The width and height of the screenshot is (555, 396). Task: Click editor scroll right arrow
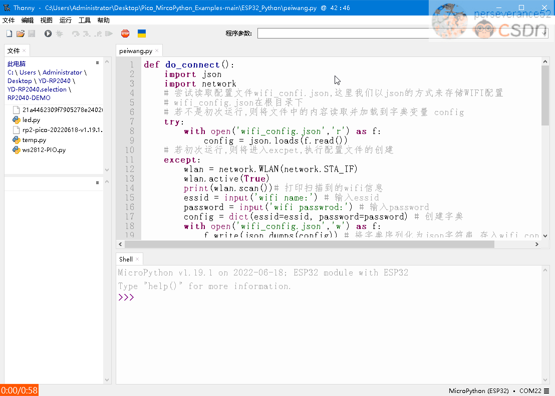536,244
